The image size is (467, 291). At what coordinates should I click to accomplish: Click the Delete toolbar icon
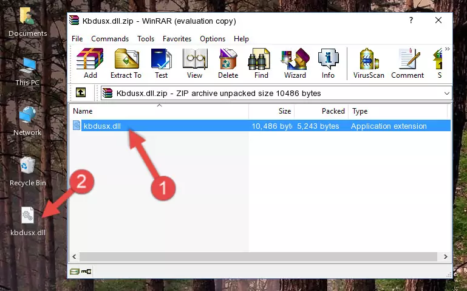click(228, 63)
